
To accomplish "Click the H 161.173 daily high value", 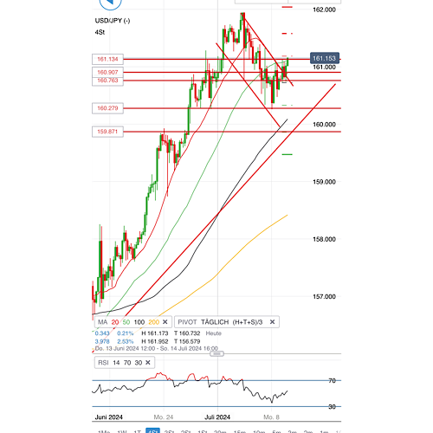I will [155, 333].
